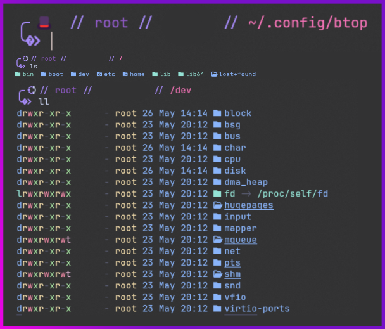The height and width of the screenshot is (329, 385).
Task: Click the ll command text
Action: coord(44,101)
